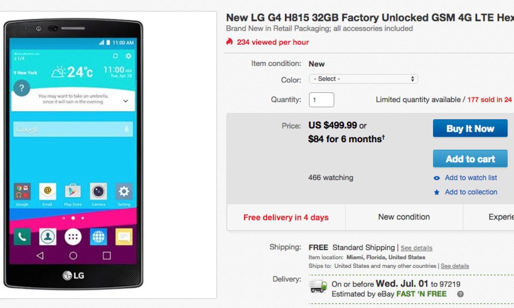
Task: Click the Email app icon on phone image
Action: coord(48,191)
